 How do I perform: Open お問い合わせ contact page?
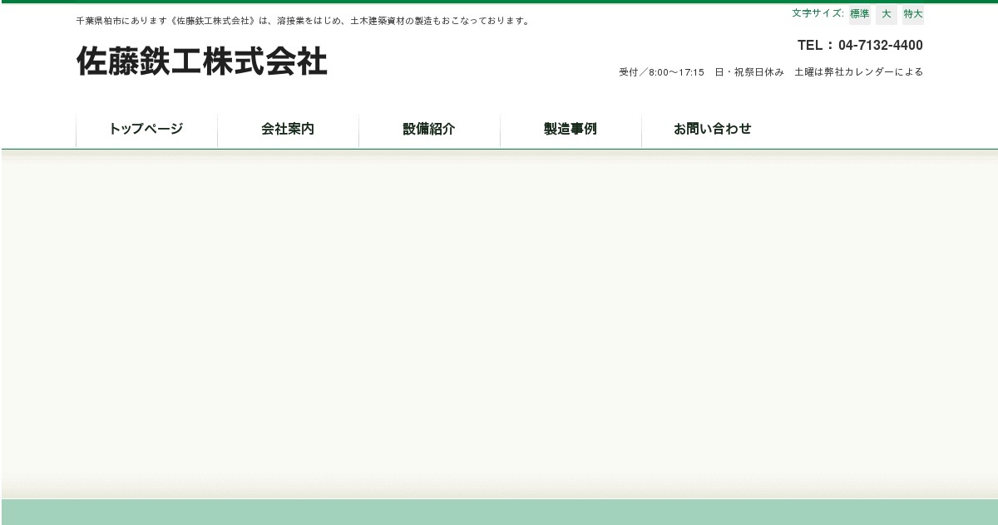pos(712,130)
